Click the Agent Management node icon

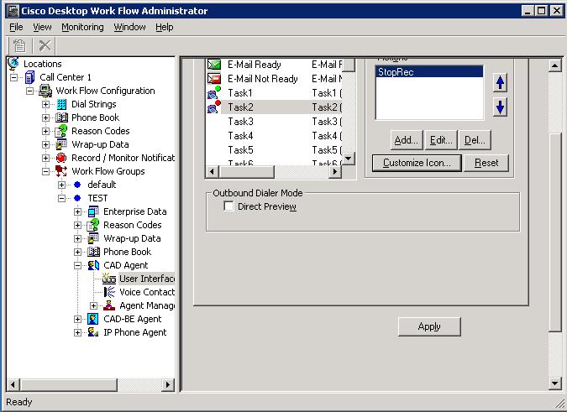click(109, 305)
